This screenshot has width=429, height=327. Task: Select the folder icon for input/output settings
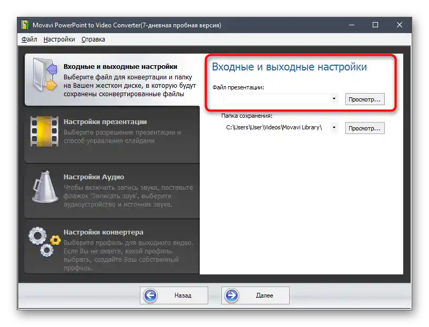point(44,75)
